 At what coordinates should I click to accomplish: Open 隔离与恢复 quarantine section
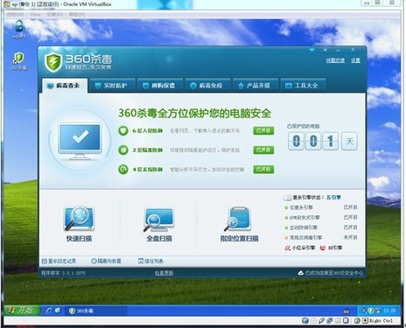point(106,261)
